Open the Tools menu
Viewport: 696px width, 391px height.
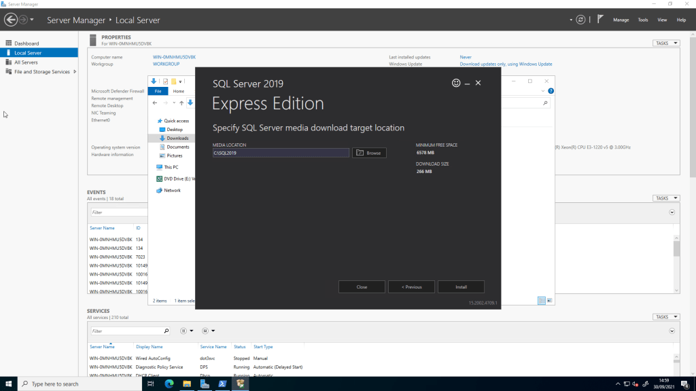642,20
